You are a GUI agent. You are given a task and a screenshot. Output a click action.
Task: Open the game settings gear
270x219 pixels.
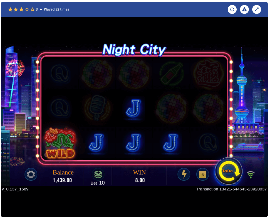[31, 175]
